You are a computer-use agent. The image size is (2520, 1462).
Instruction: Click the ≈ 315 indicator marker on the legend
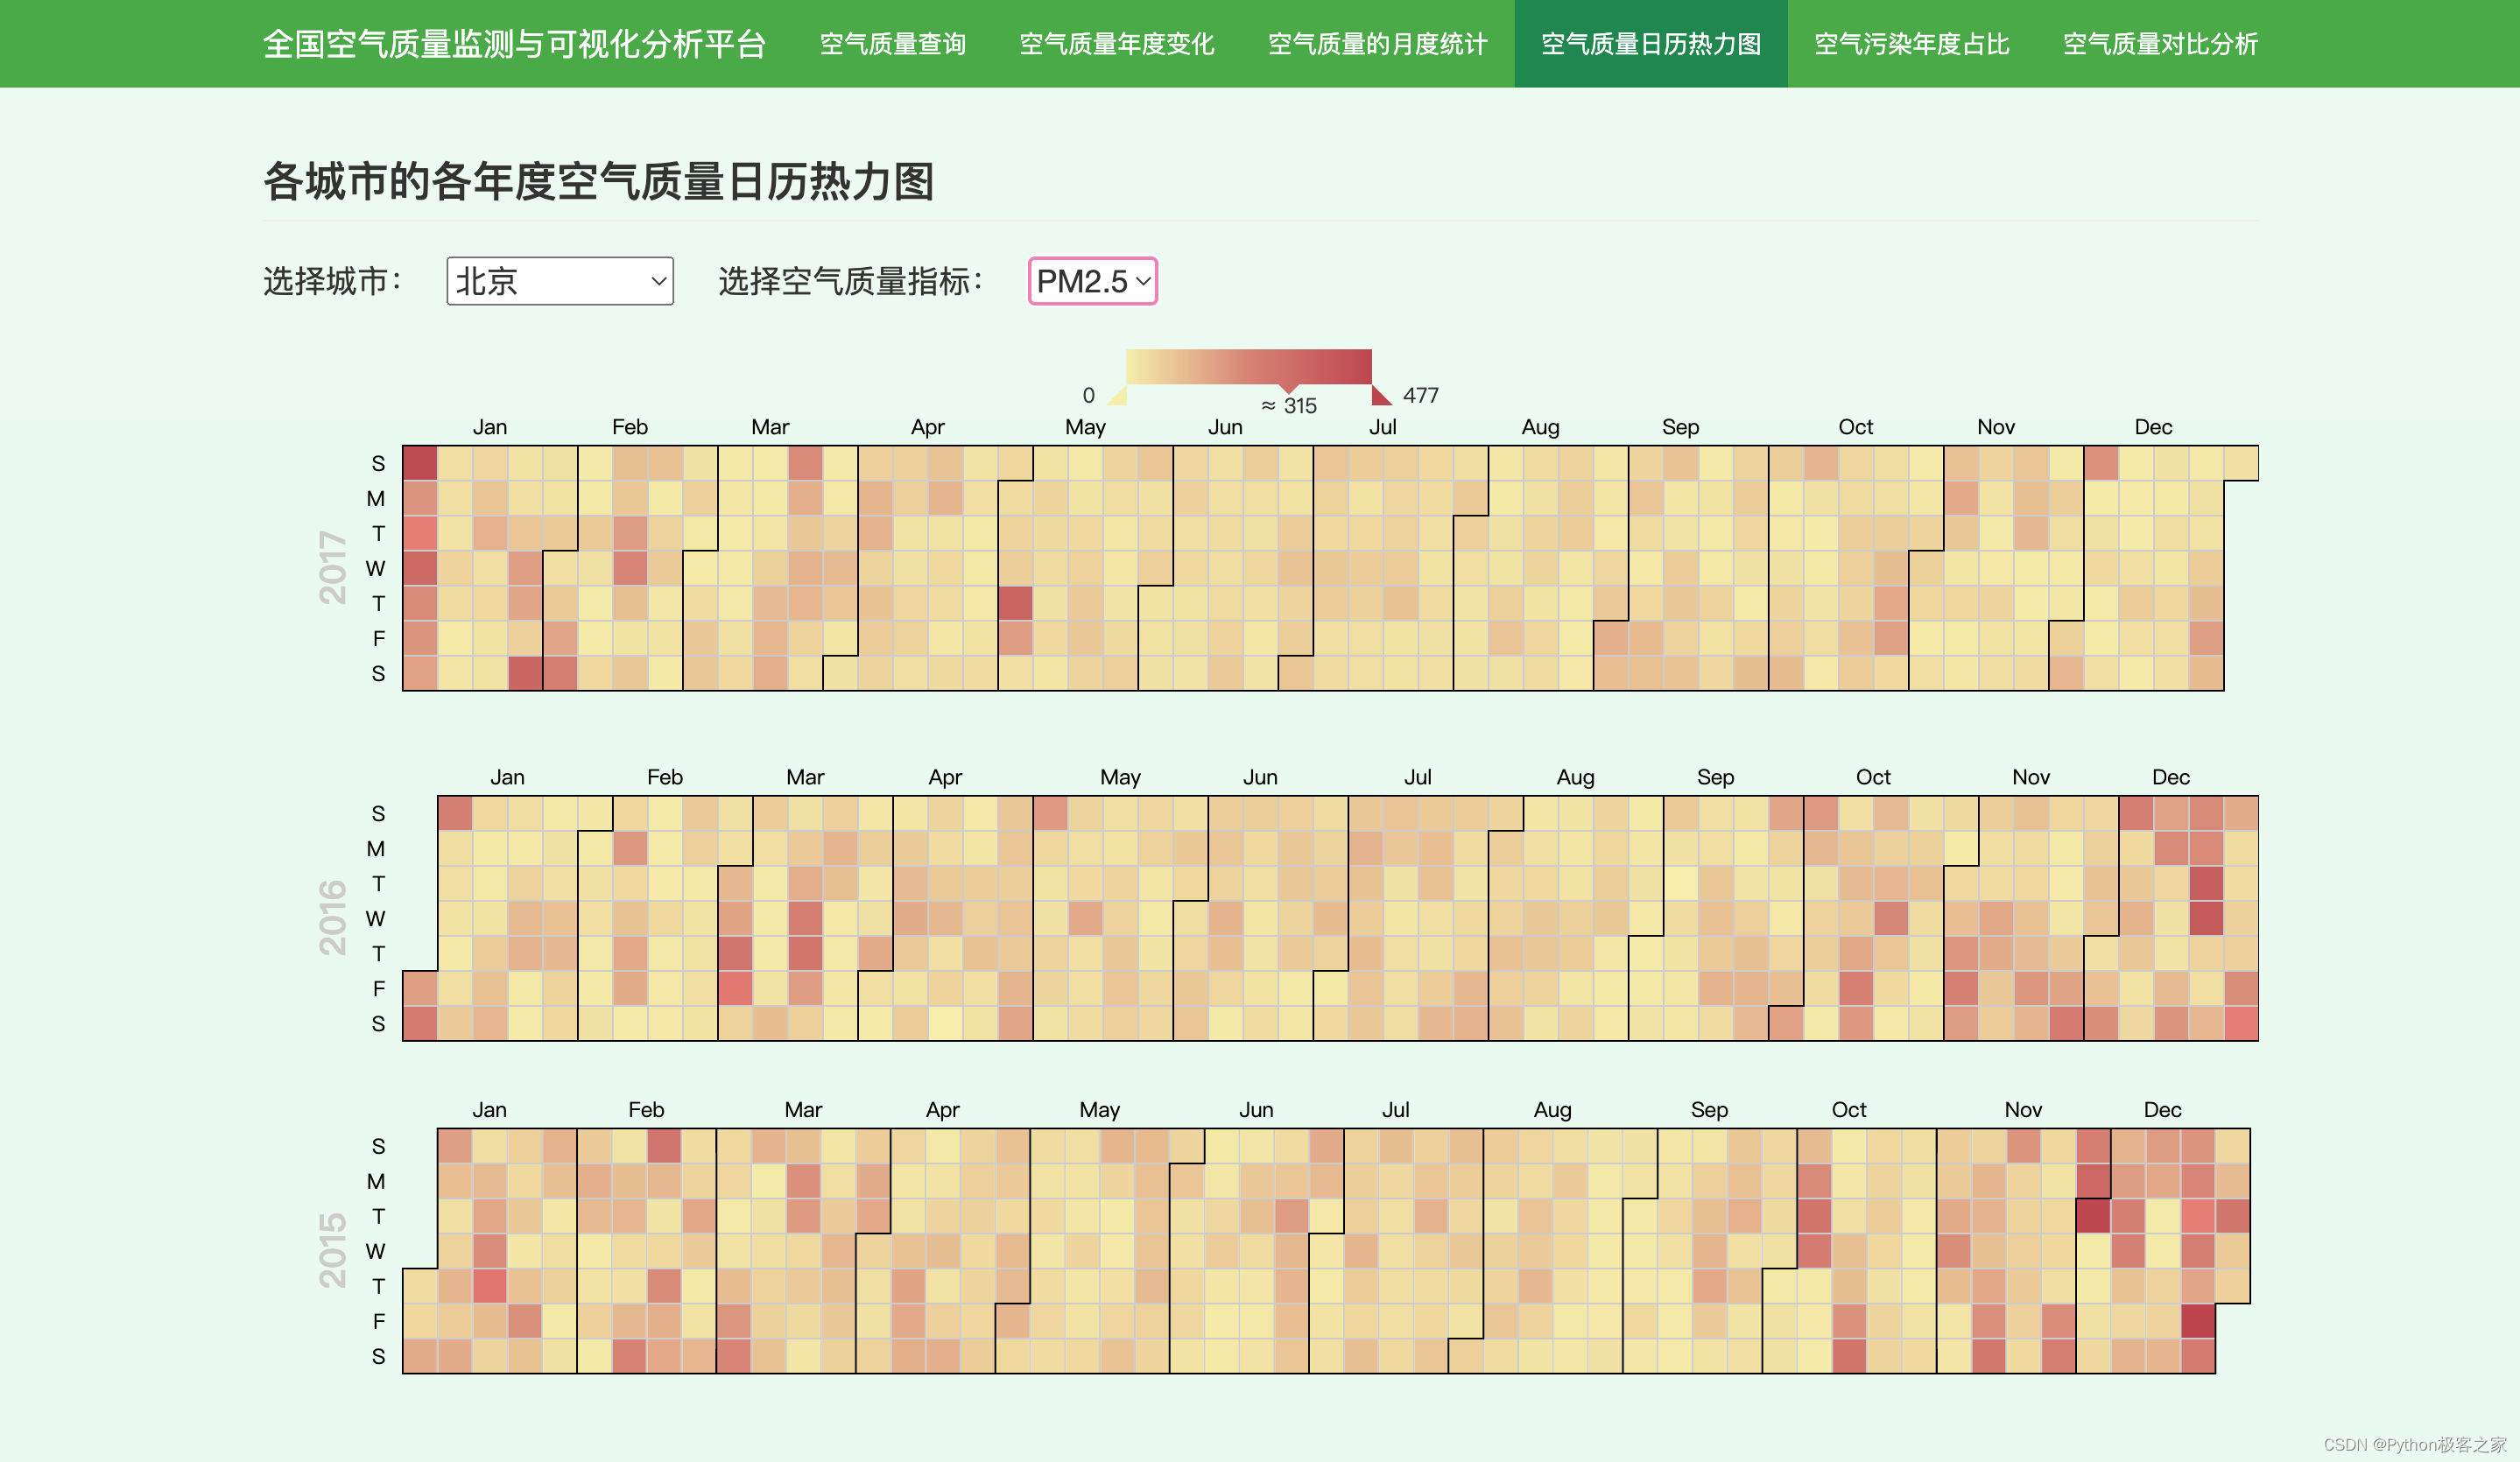1288,388
